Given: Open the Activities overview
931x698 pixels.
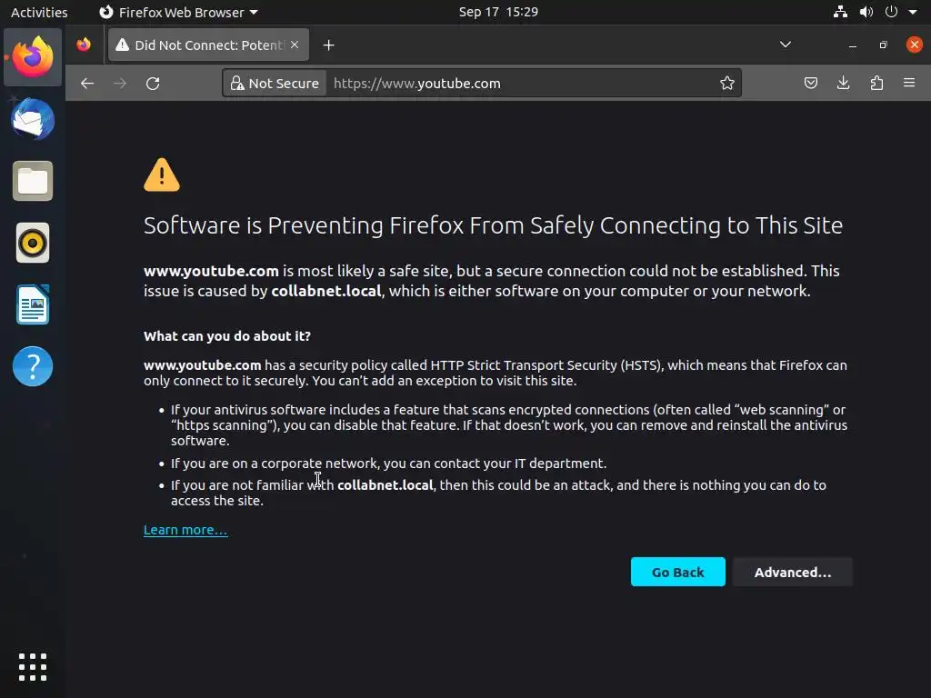Looking at the screenshot, I should [39, 12].
